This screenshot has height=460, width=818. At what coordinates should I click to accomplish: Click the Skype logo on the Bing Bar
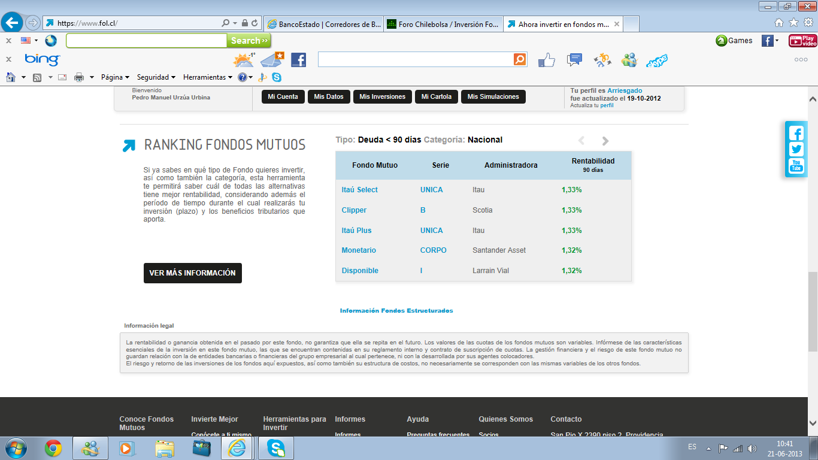tap(657, 60)
